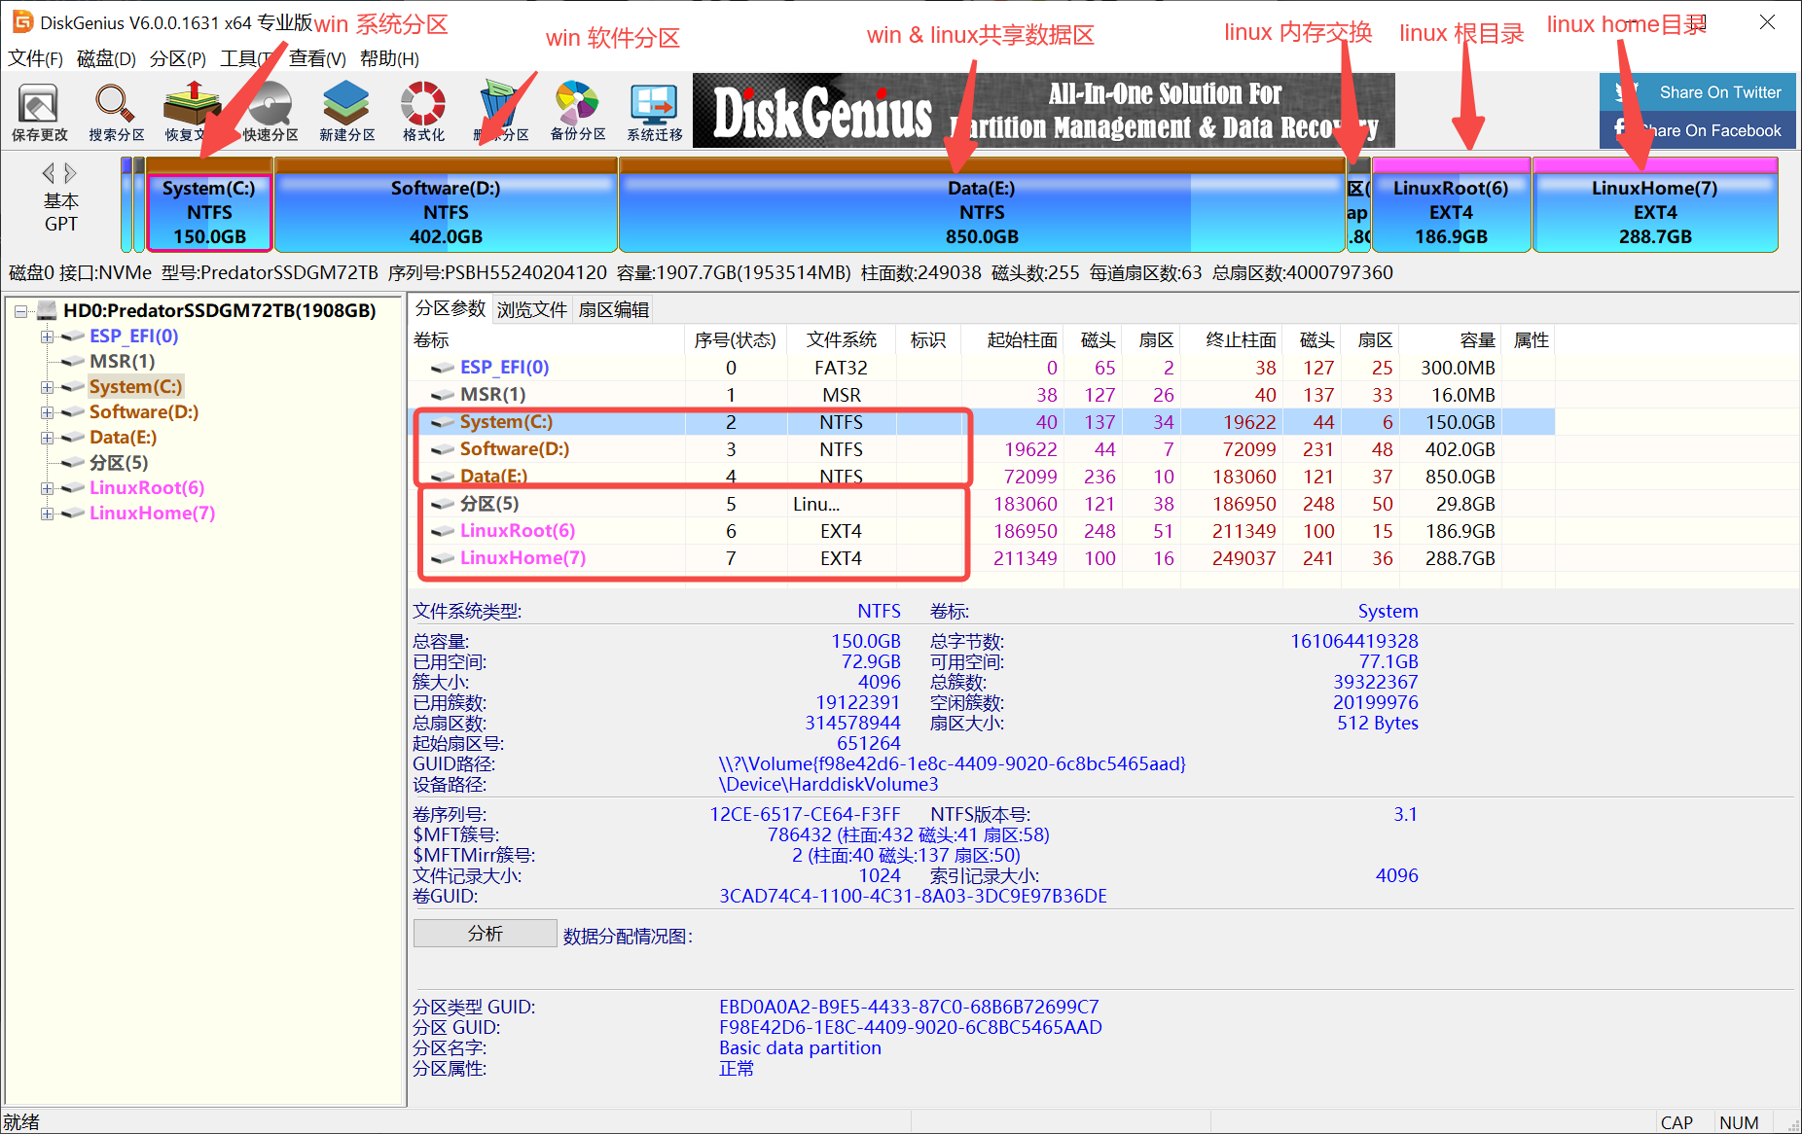Open the 帮助(H) menu
Screen dimensions: 1802x1134
click(389, 58)
